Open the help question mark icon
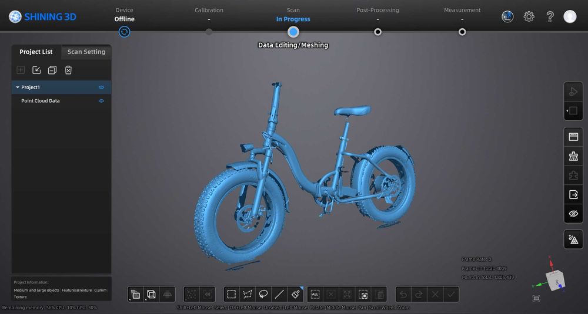 tap(550, 16)
